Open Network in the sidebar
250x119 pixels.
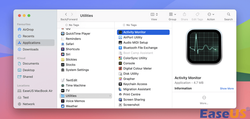tap(35, 104)
